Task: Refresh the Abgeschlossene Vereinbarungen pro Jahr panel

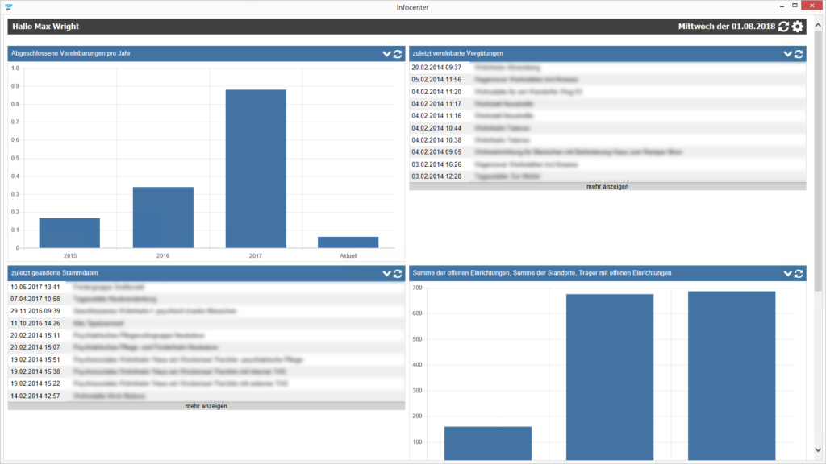Action: 397,54
